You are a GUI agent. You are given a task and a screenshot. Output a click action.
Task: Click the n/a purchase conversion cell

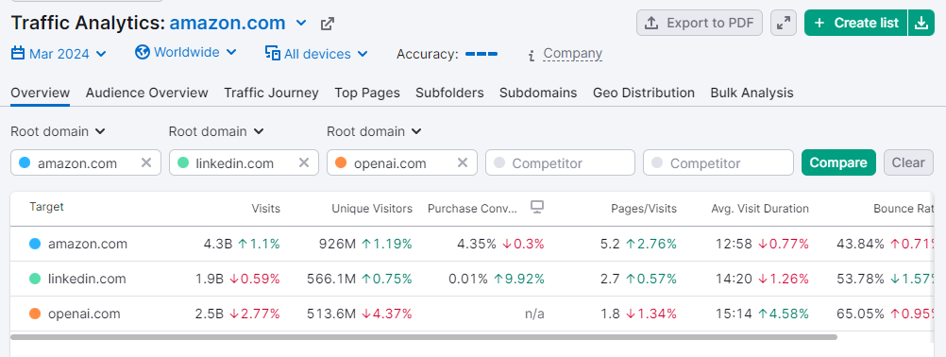tap(534, 314)
